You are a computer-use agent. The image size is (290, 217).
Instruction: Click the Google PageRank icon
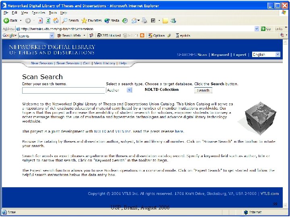(x=91, y=35)
